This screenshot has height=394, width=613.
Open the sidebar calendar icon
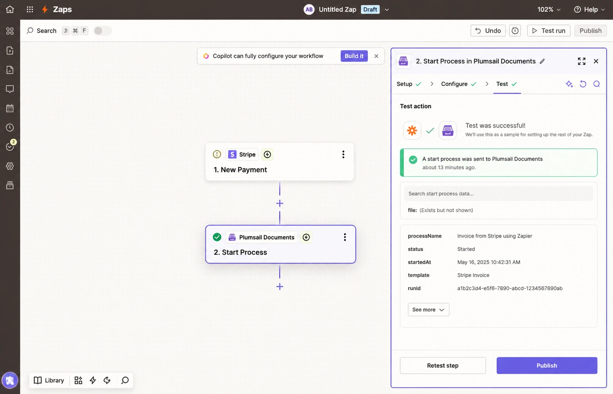10,108
